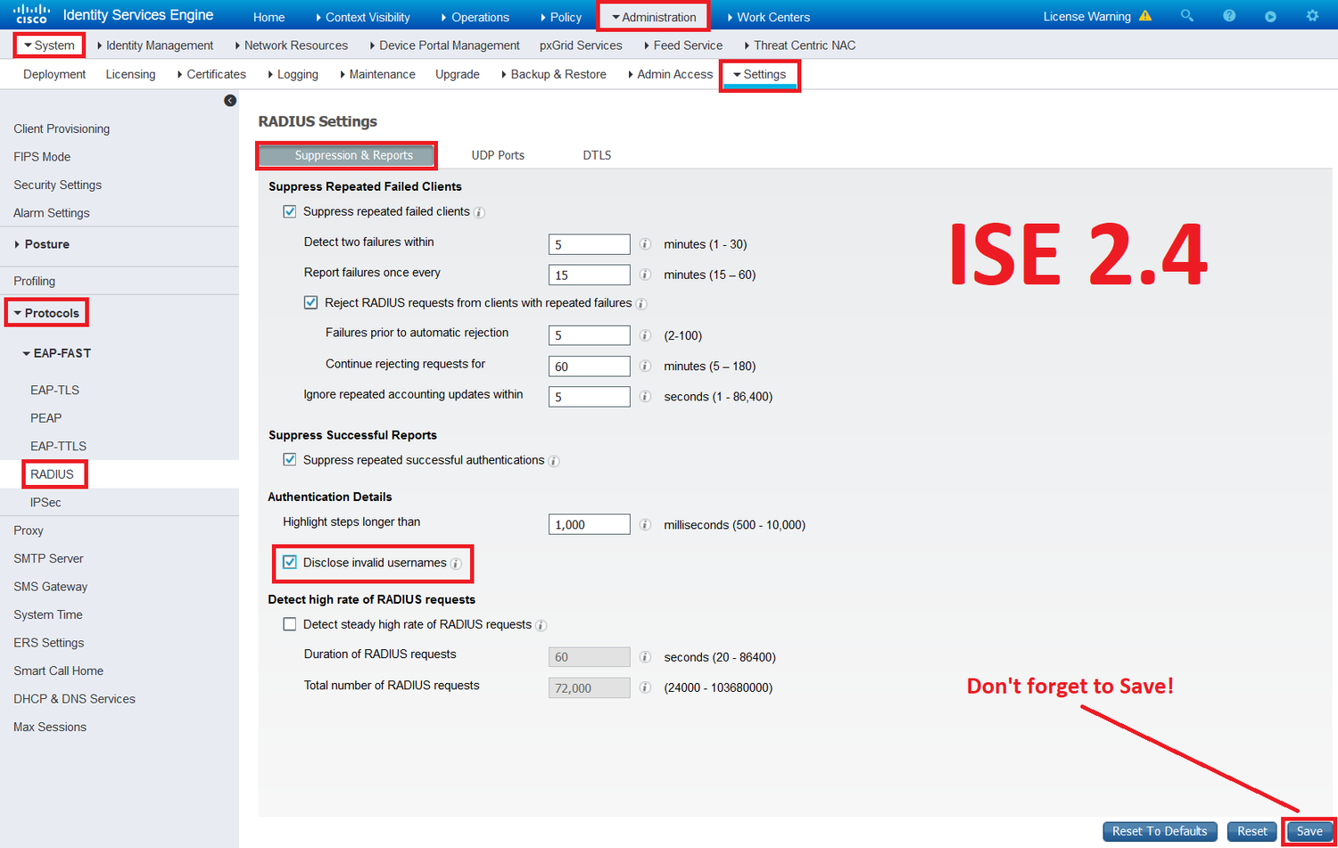Open the Administration menu
1338x848 pixels.
tap(654, 15)
